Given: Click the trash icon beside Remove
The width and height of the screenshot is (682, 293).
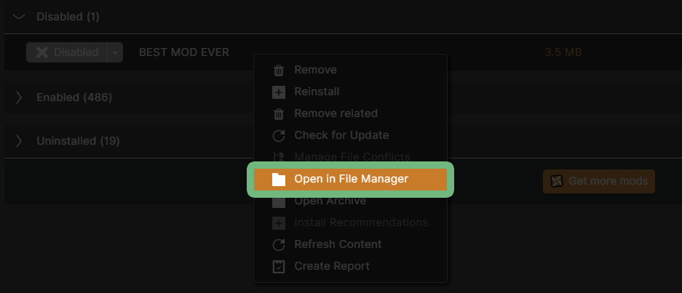Looking at the screenshot, I should pyautogui.click(x=278, y=71).
